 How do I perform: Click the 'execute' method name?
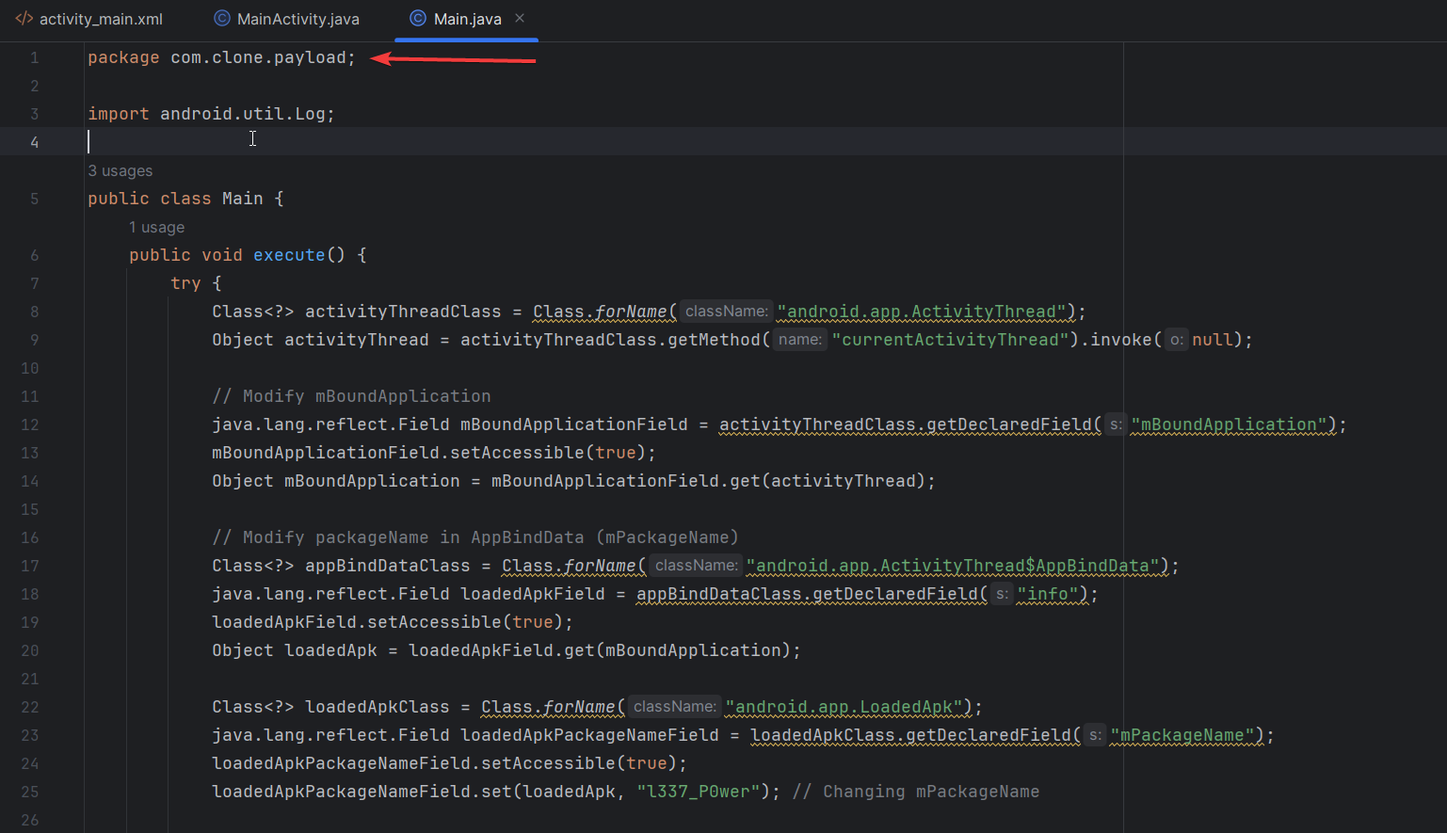point(289,255)
